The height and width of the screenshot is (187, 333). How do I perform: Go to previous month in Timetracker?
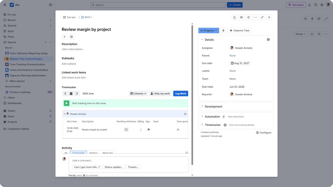click(65, 94)
